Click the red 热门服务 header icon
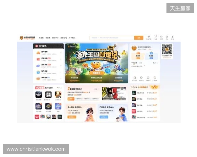Image resolution: width=197 pixels, height=157 pixels. pos(36,46)
